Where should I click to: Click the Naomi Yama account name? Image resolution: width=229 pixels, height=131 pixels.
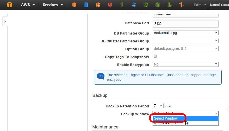pos(219,5)
